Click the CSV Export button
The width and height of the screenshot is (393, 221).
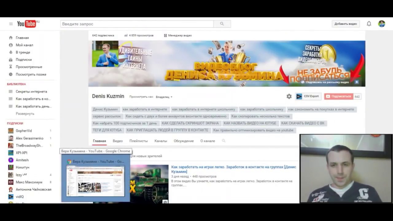(308, 96)
